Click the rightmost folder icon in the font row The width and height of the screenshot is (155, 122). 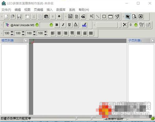tap(148, 25)
